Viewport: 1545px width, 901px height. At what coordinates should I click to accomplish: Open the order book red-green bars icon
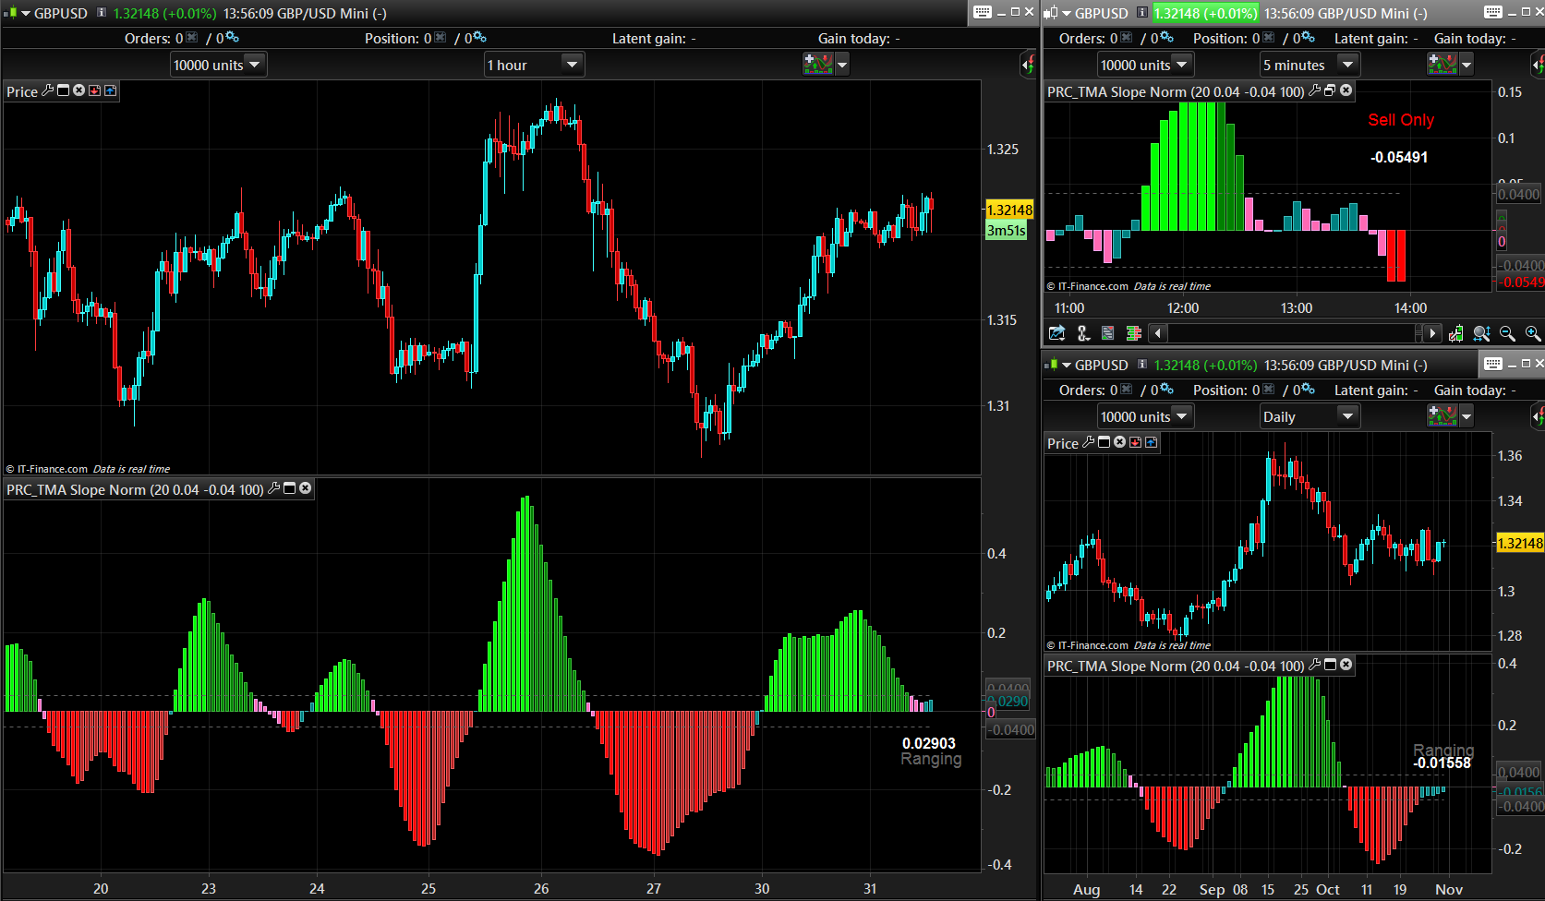1133,333
